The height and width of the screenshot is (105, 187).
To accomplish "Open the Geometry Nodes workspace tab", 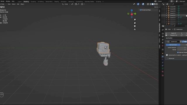I will pyautogui.click(x=89, y=2).
